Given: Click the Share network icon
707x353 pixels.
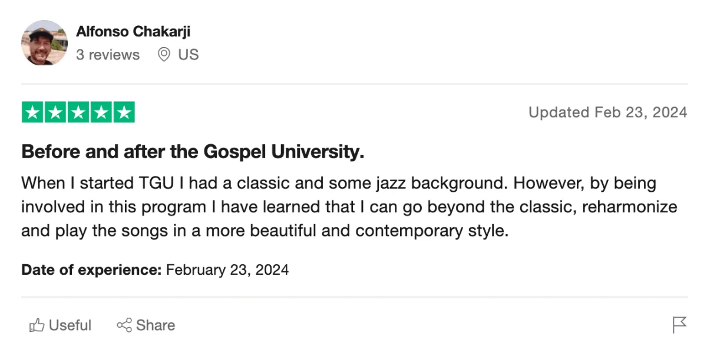Looking at the screenshot, I should pos(124,325).
